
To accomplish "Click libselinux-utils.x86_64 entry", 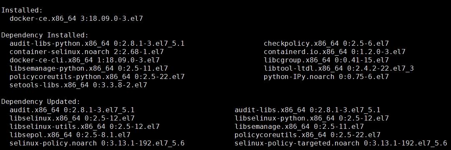I will (85, 127).
